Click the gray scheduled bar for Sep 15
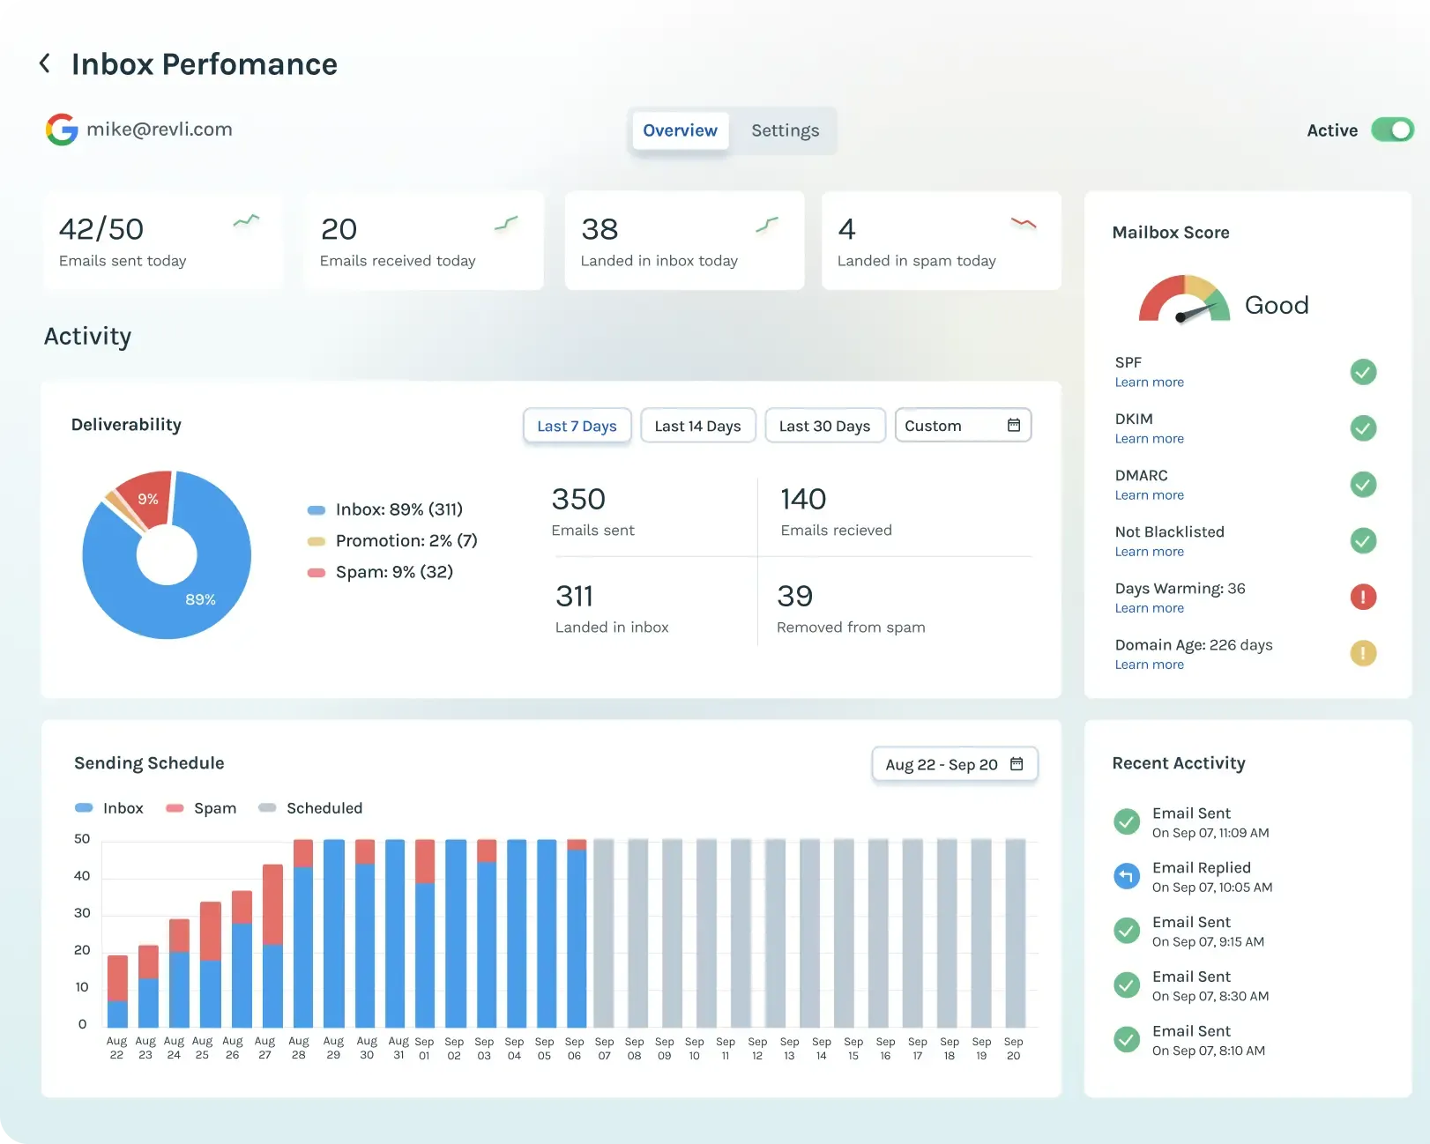Screen dimensions: 1430x1144 (x=844, y=933)
